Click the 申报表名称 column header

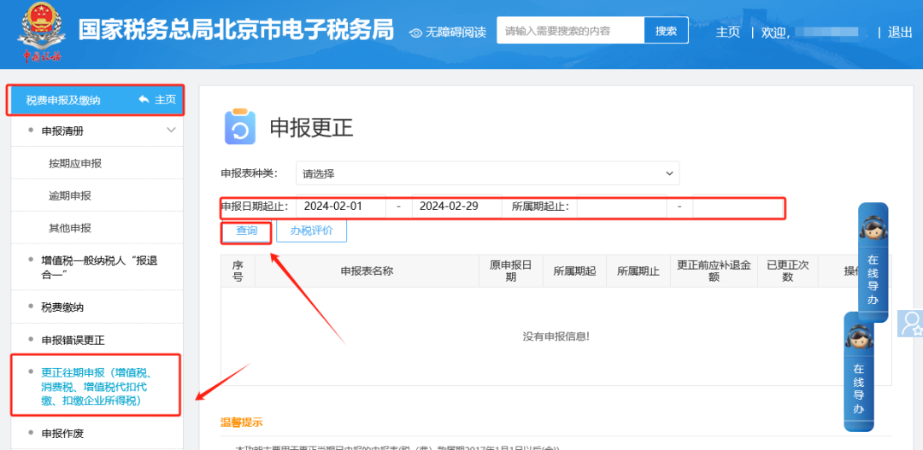(367, 272)
